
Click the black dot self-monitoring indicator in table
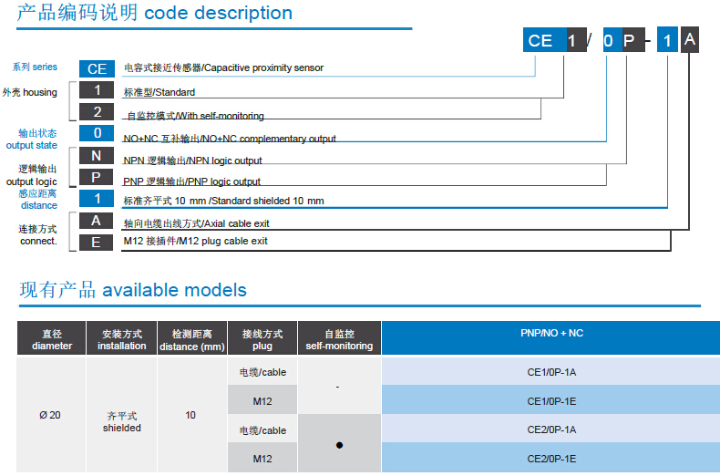click(339, 444)
